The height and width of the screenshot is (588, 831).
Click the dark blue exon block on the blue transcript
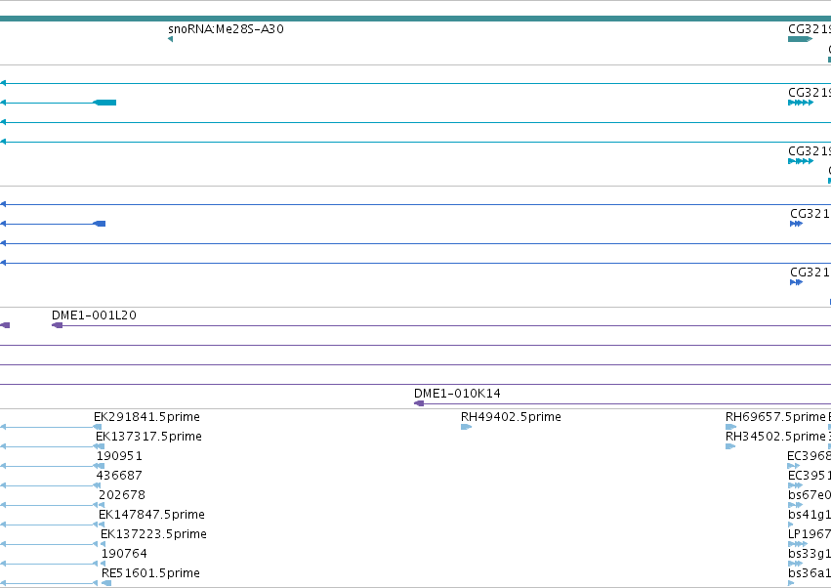click(x=100, y=224)
